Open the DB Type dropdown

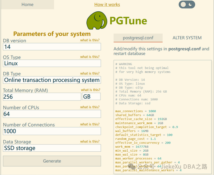pyautogui.click(x=52, y=80)
